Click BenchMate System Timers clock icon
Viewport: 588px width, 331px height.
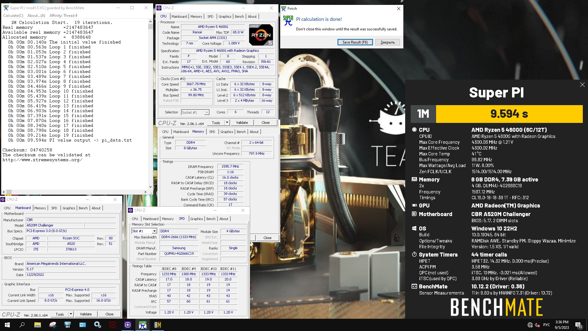(x=414, y=254)
